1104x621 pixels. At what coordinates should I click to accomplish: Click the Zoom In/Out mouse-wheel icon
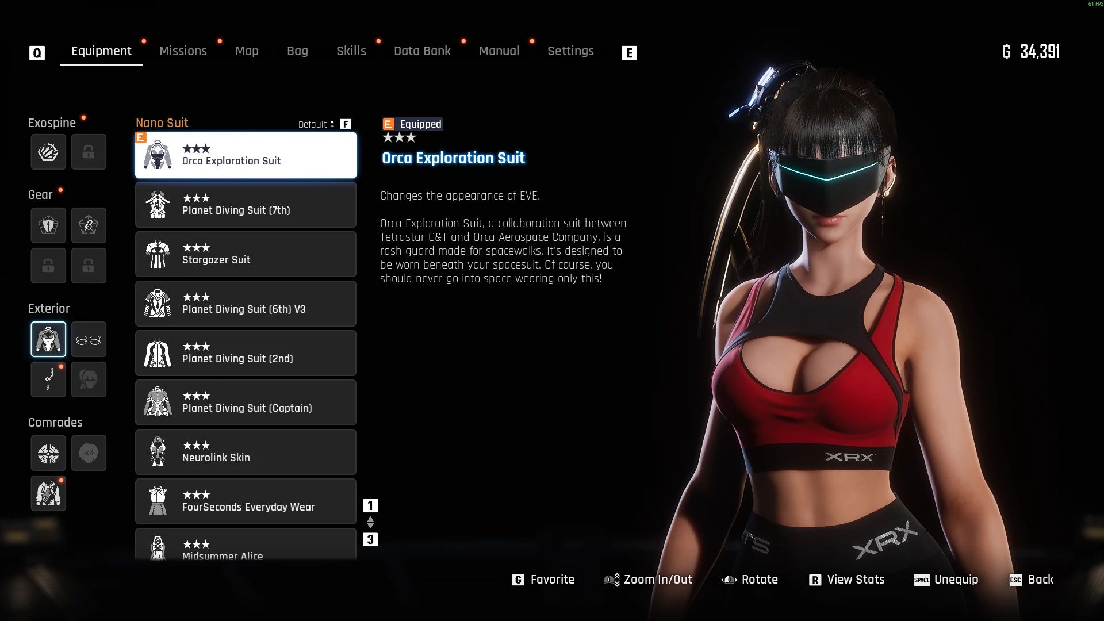[x=611, y=580]
